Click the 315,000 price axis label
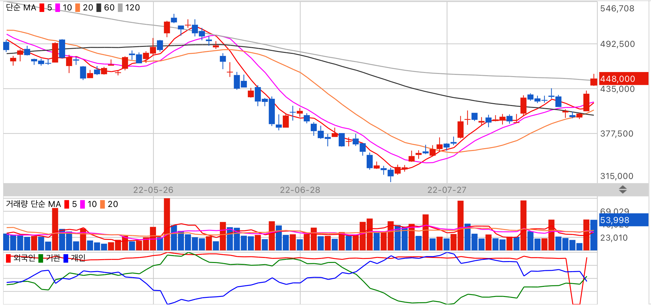The image size is (651, 307). coord(617,176)
